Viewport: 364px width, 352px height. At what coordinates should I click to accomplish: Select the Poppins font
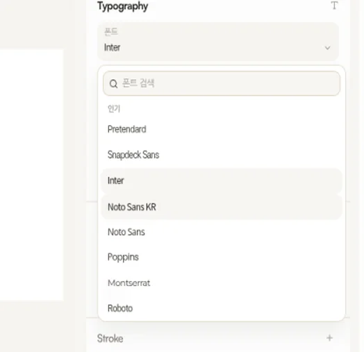(x=222, y=257)
